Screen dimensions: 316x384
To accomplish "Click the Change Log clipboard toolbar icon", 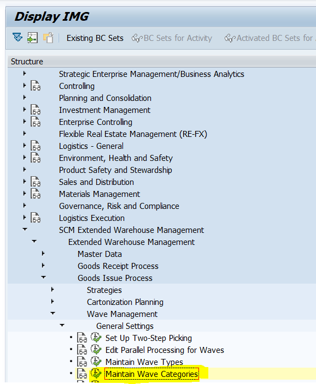I will pos(48,38).
